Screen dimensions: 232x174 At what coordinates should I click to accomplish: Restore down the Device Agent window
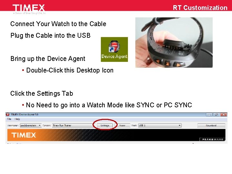(216, 115)
